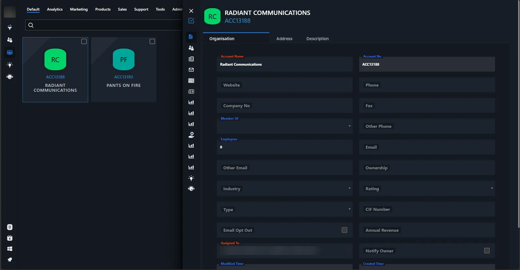Screen dimensions: 520x270
Task: Open the calendar icon in the main sidebar
Action: coord(10,238)
